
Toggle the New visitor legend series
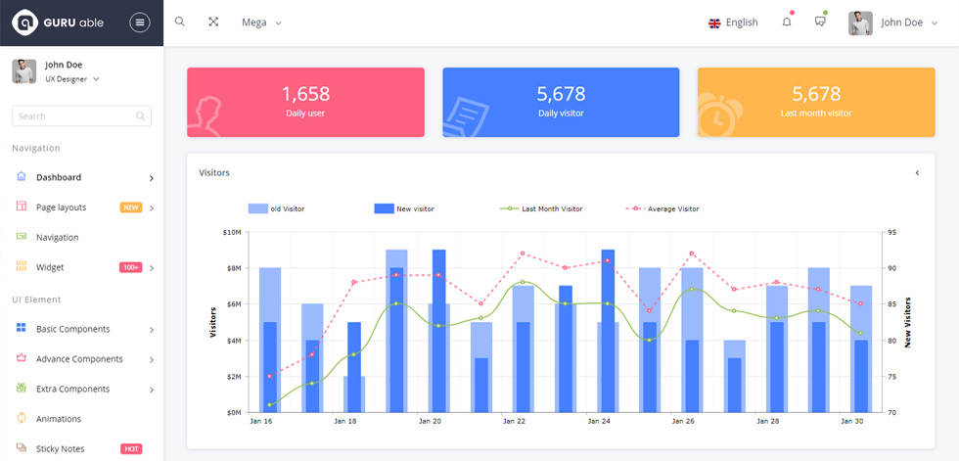point(404,208)
